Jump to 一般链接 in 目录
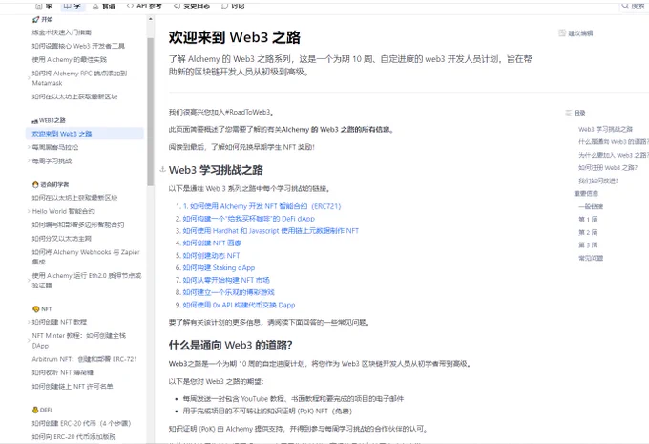Screen dimensions: 649x444 click(x=591, y=206)
